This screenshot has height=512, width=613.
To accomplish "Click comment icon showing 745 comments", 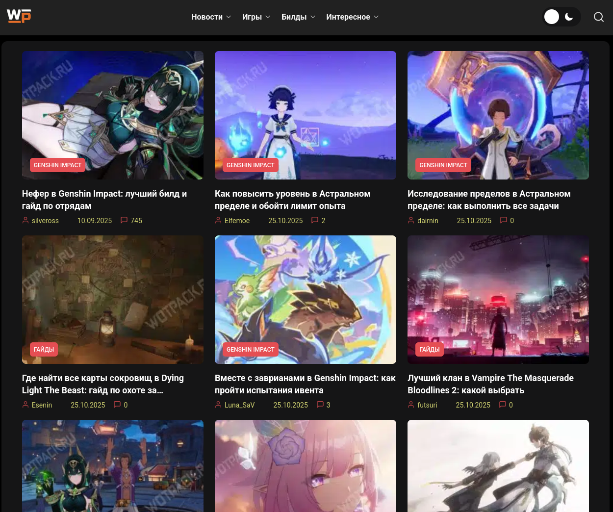I will [124, 220].
